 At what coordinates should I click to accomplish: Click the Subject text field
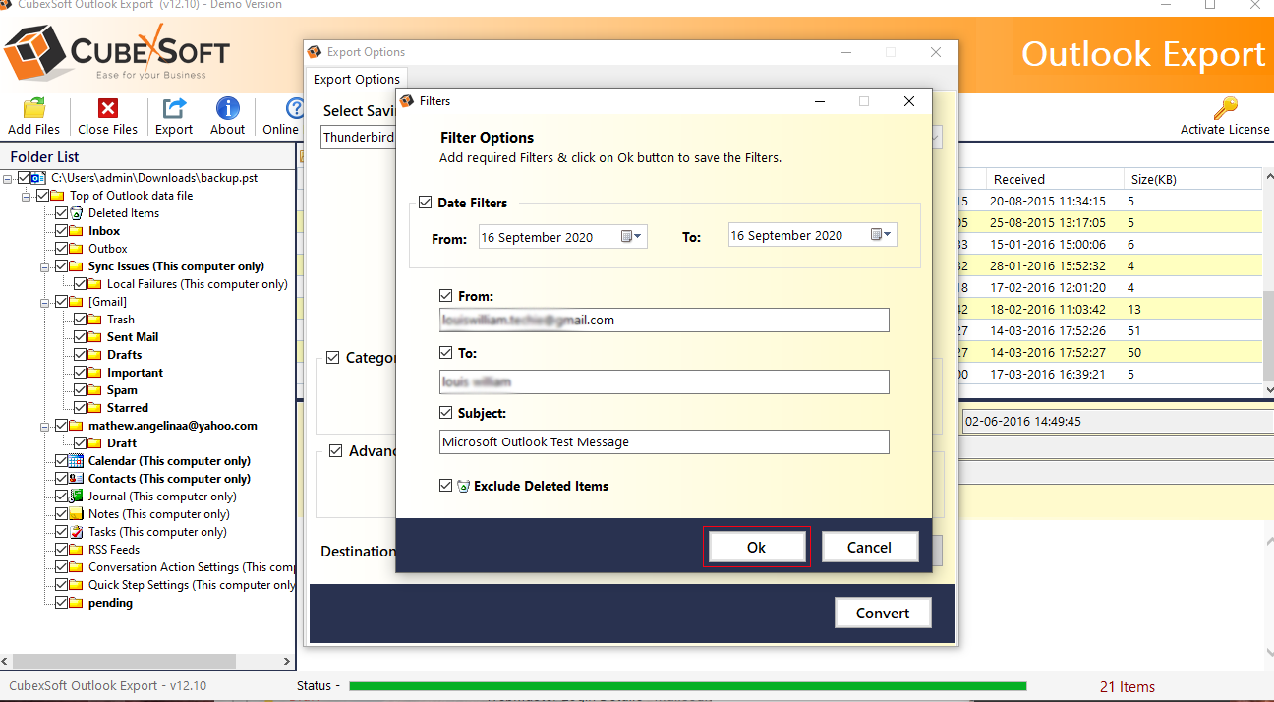665,441
